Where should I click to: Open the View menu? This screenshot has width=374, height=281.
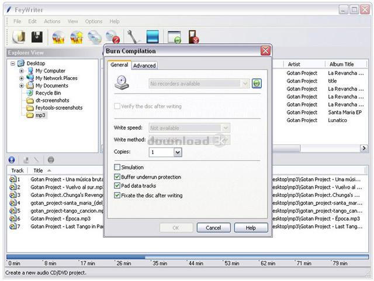point(72,21)
